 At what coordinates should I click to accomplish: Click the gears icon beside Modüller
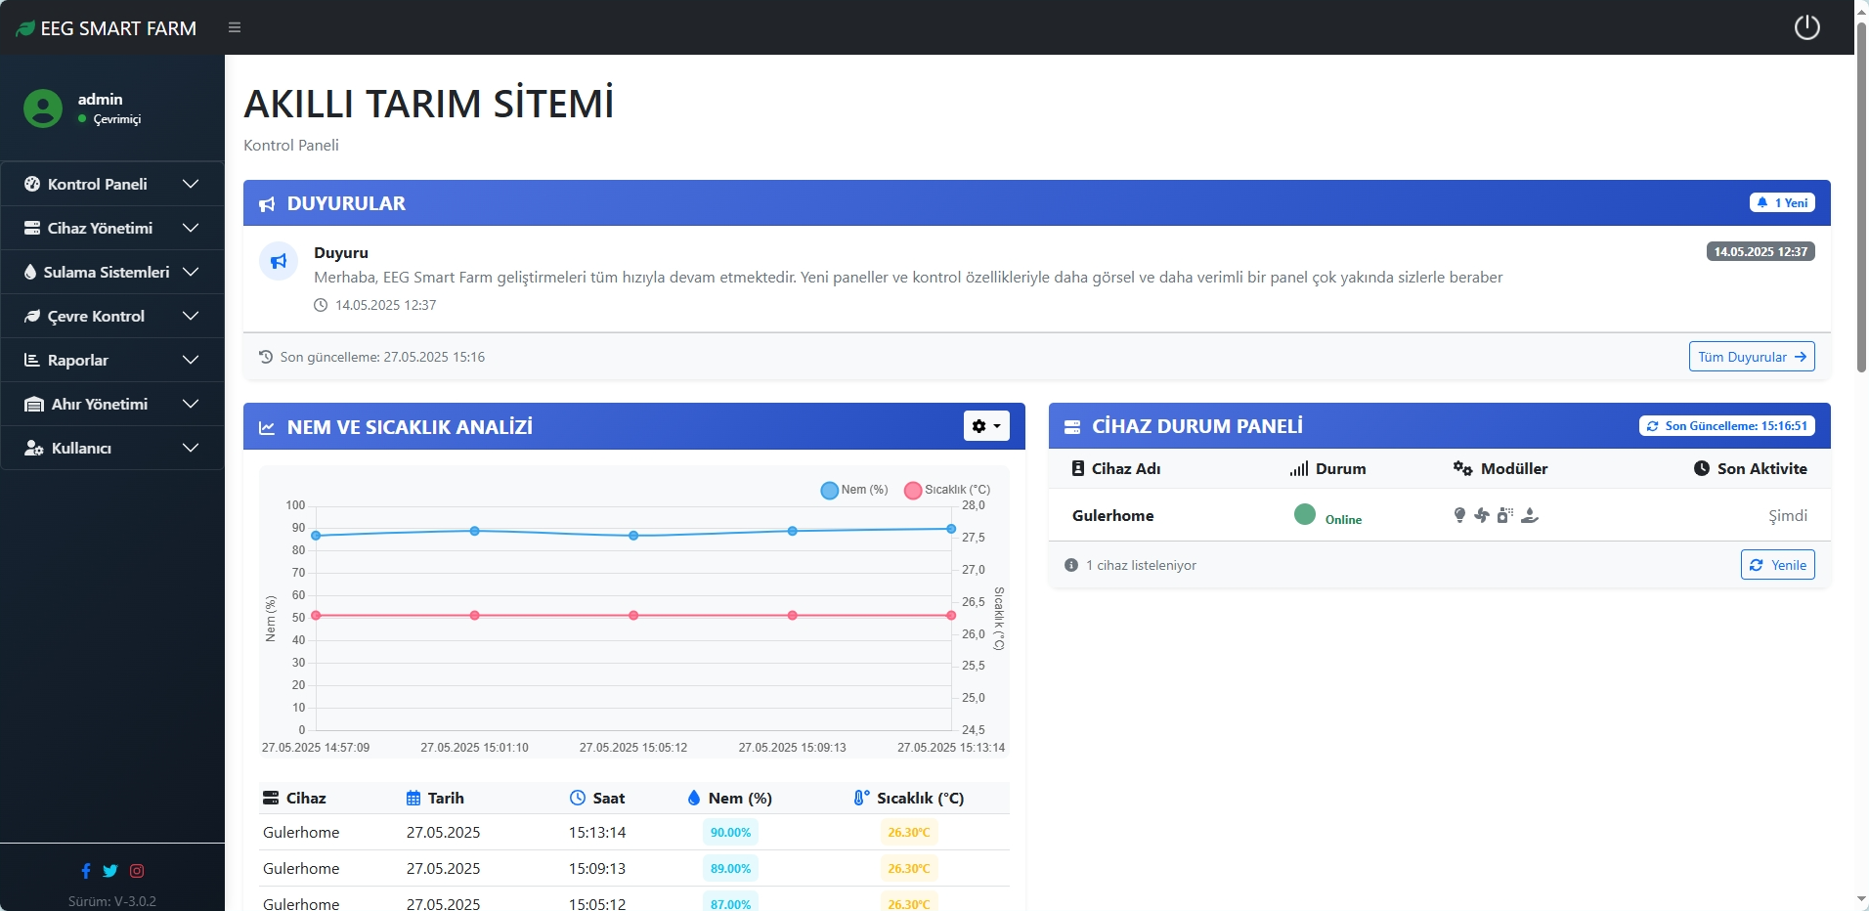[x=1462, y=468]
